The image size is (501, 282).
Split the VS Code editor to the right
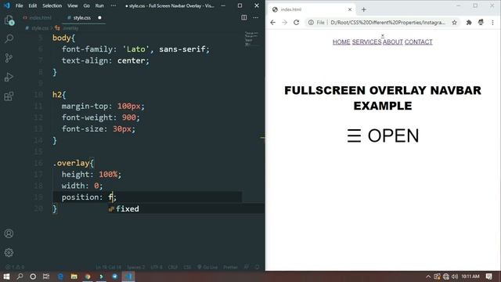click(243, 17)
